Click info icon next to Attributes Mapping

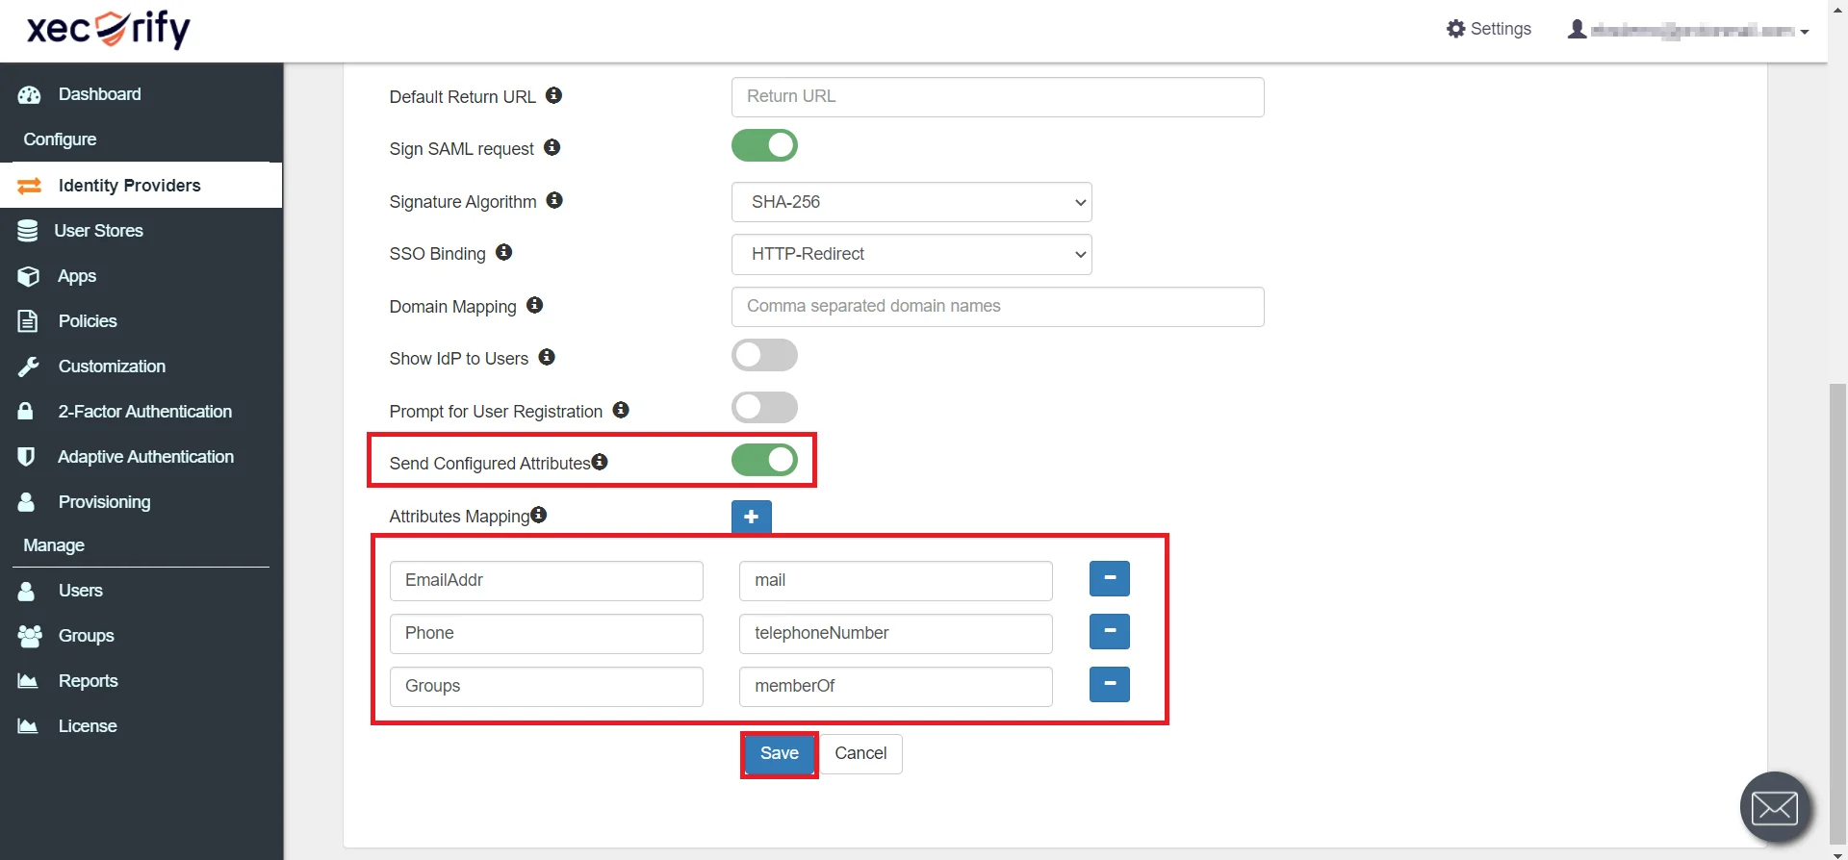(539, 515)
